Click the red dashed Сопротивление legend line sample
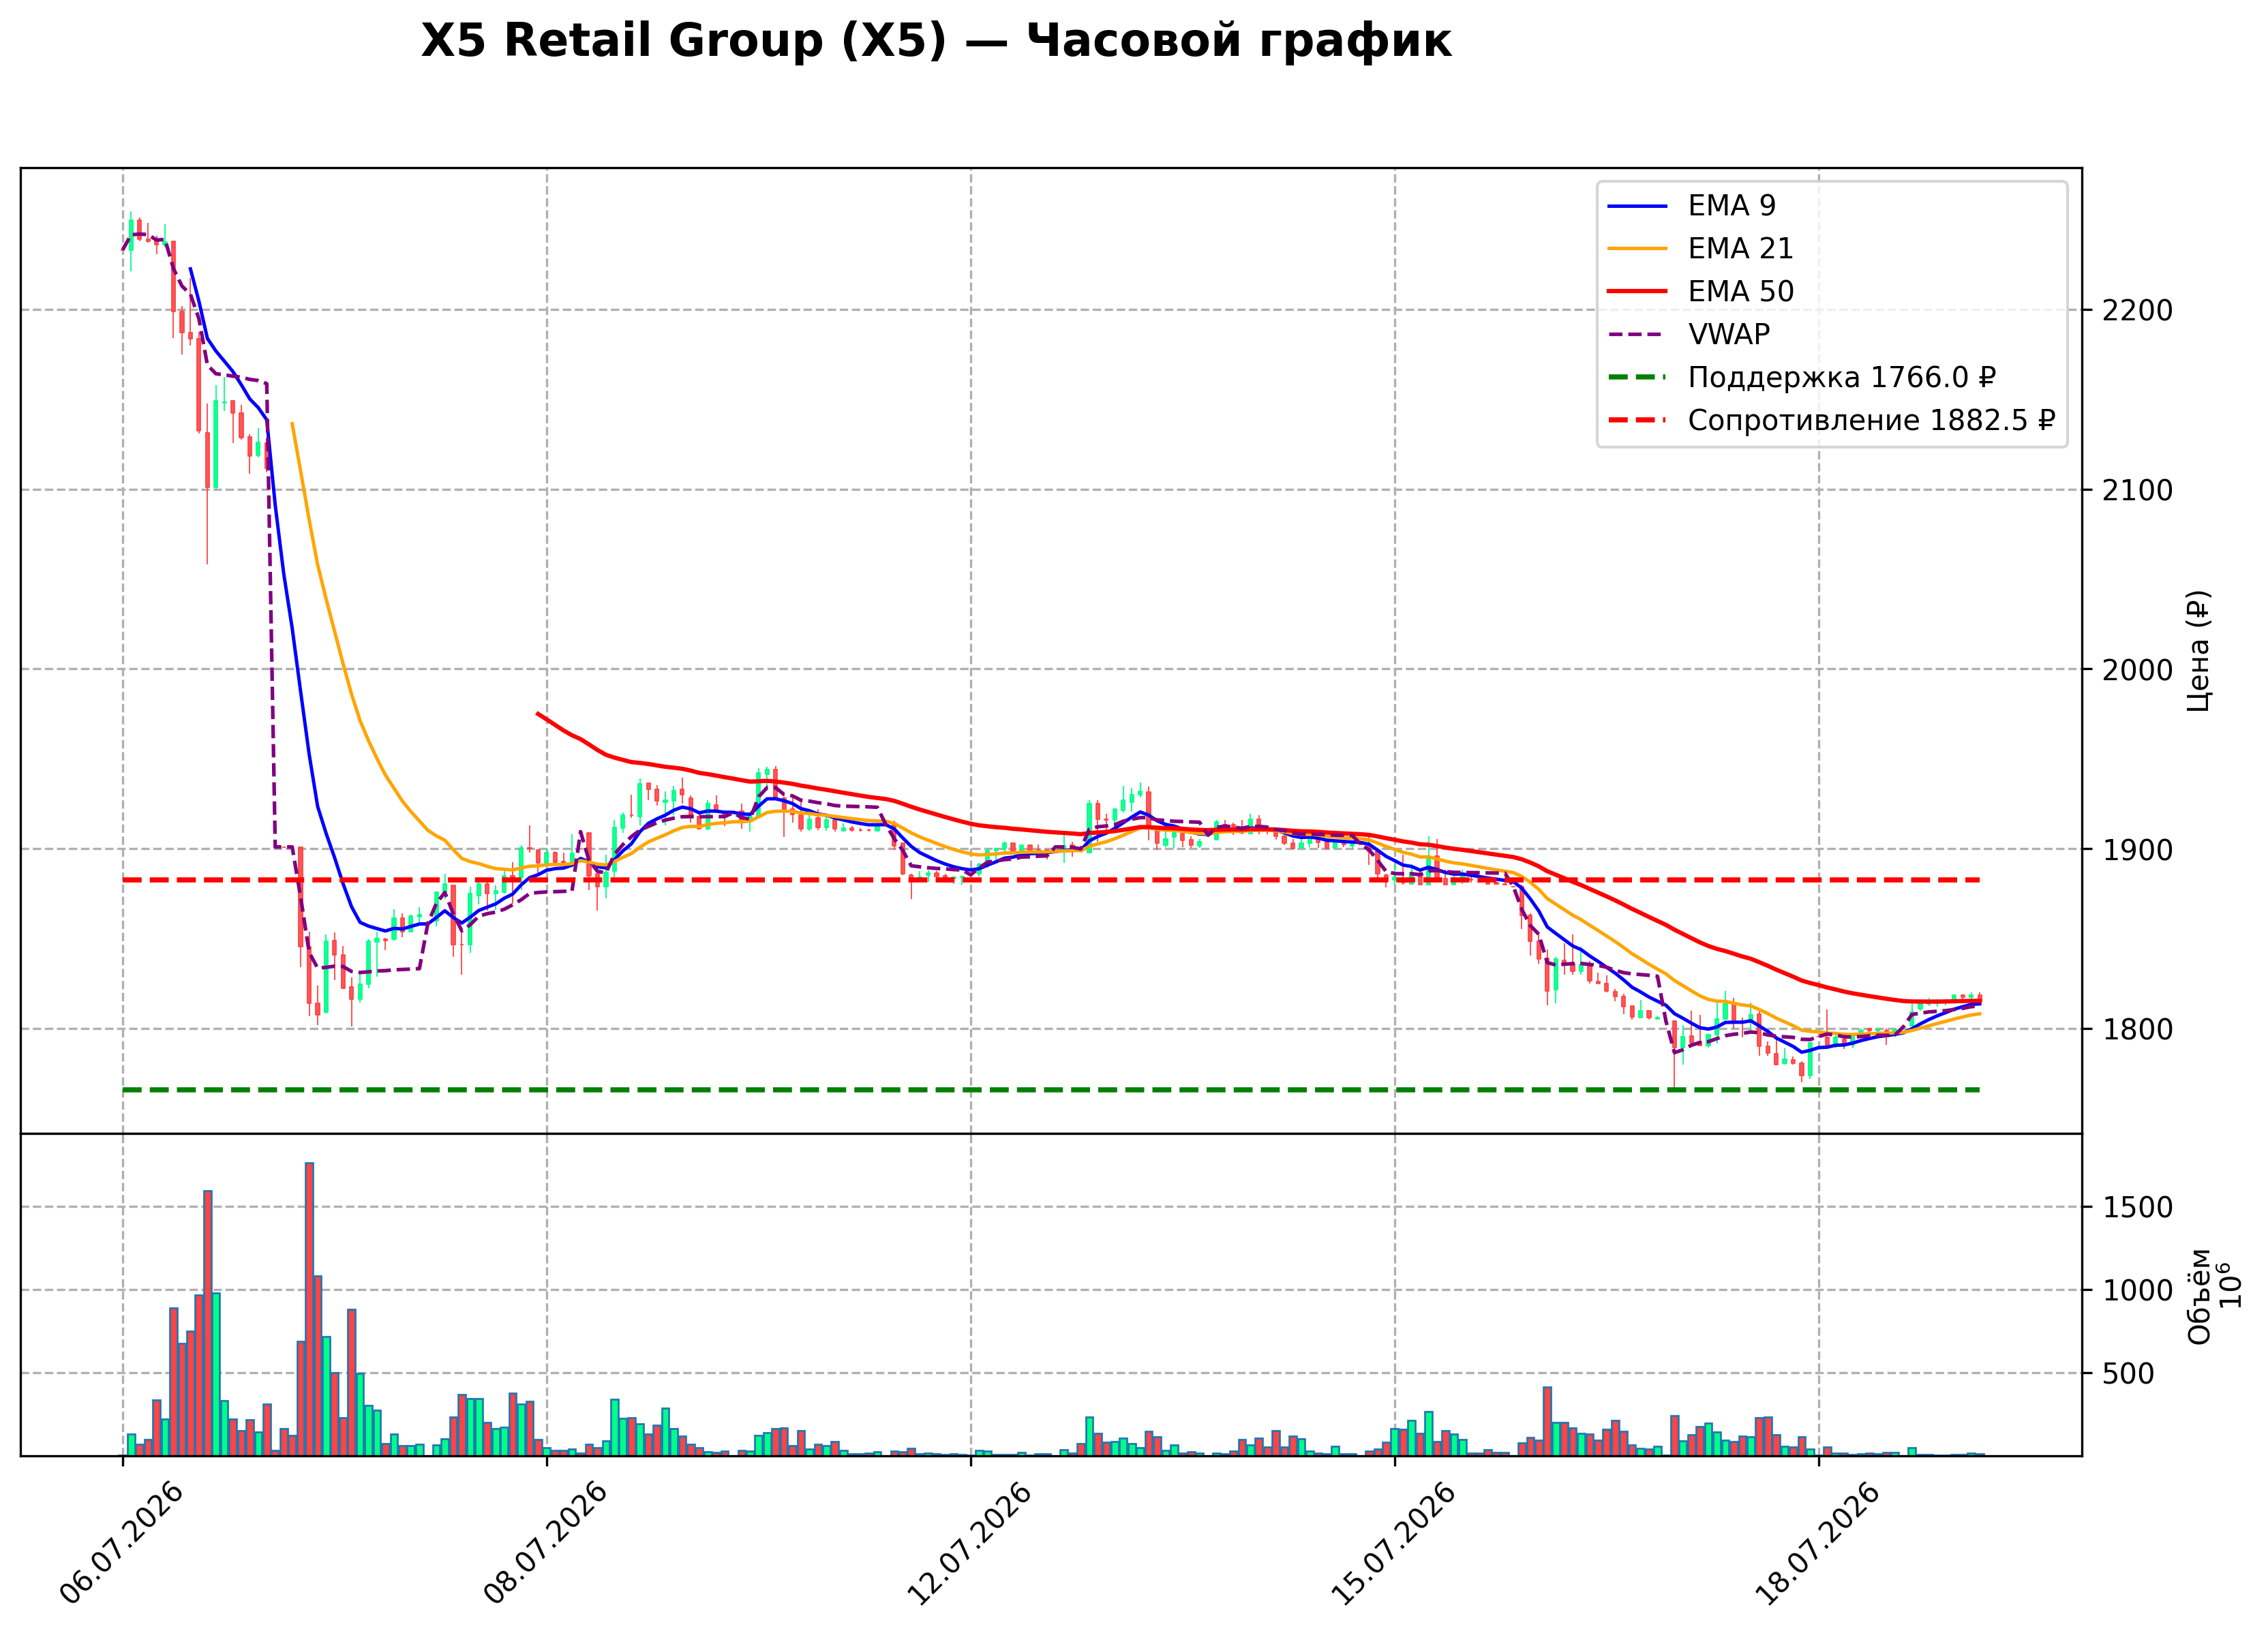2268x1631 pixels. pyautogui.click(x=1638, y=421)
